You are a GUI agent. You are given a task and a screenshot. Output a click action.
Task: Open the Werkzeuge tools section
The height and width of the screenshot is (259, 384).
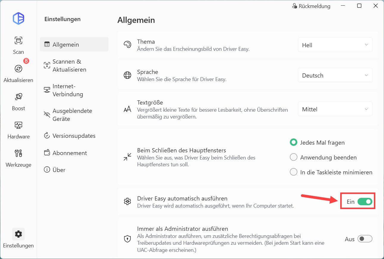pyautogui.click(x=18, y=158)
